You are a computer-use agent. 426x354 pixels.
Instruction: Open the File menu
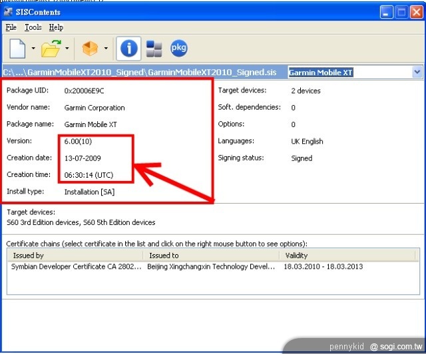(11, 27)
